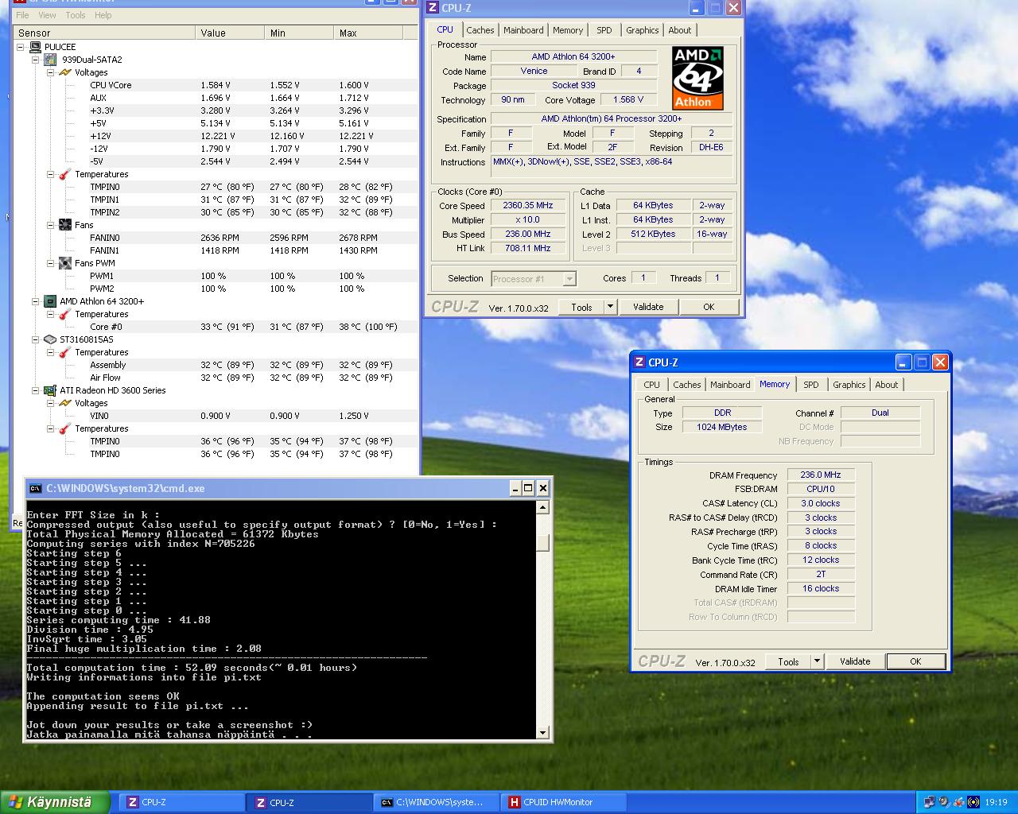Screen dimensions: 1018x814
Task: Click the cmd.exe window title icon
Action: (36, 488)
